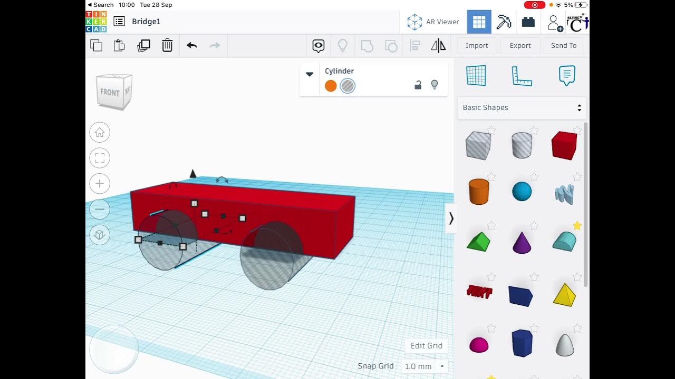
Task: Click the Ungroup shapes icon
Action: tap(391, 46)
